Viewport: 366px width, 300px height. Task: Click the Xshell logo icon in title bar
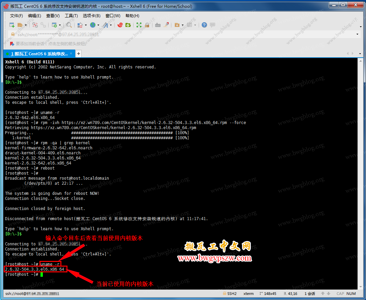pyautogui.click(x=6, y=6)
